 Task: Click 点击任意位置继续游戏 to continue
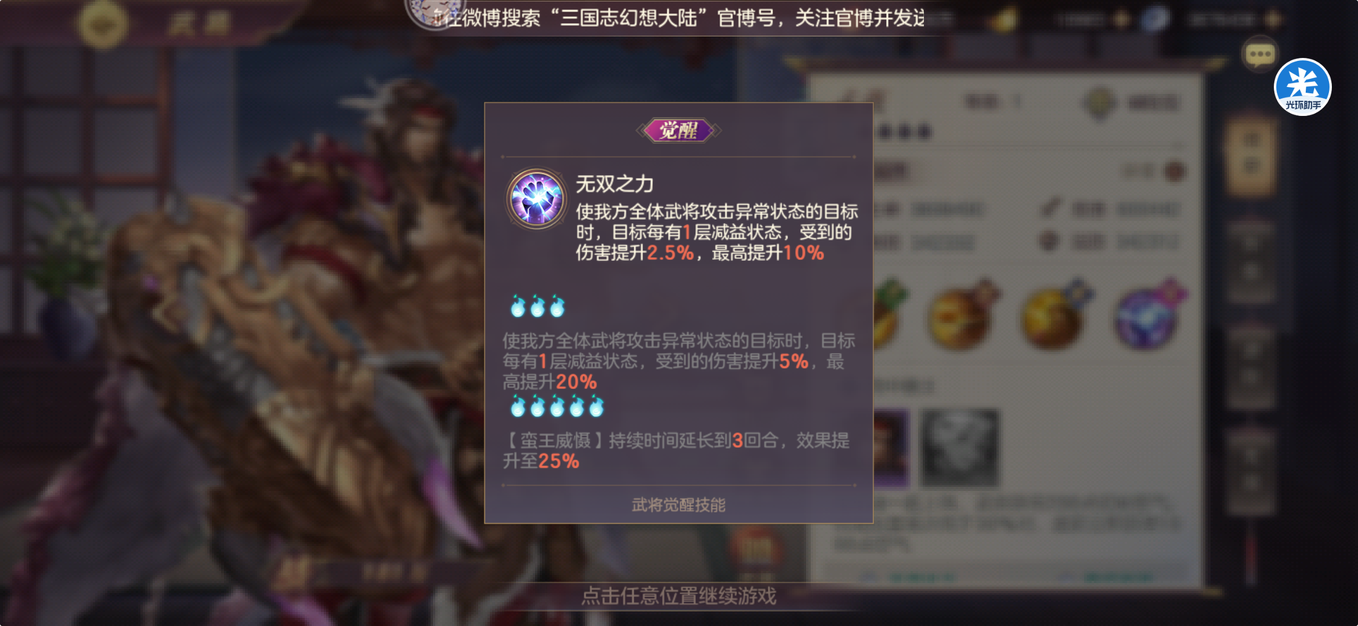pyautogui.click(x=678, y=596)
